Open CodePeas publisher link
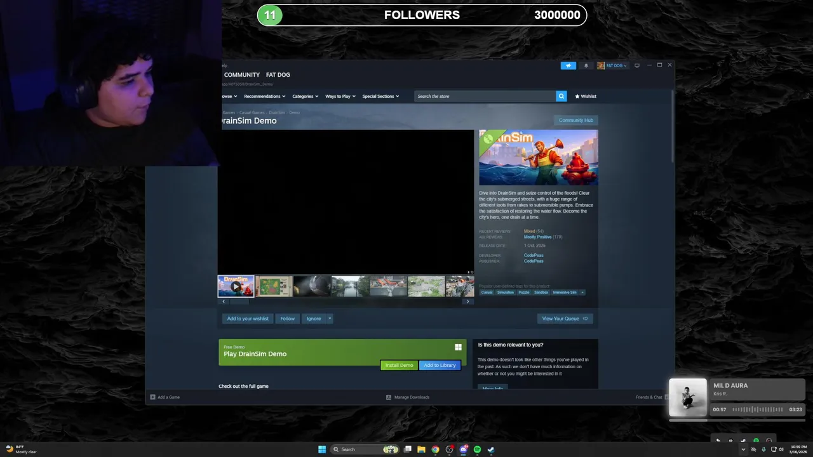 [x=534, y=261]
